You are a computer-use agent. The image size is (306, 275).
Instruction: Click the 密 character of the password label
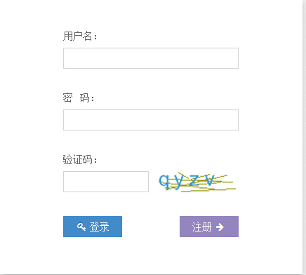click(x=67, y=98)
